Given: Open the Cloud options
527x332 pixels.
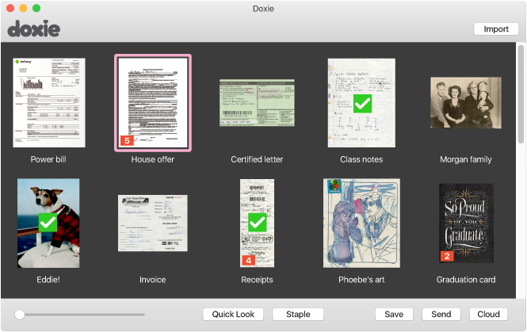Looking at the screenshot, I should (488, 315).
